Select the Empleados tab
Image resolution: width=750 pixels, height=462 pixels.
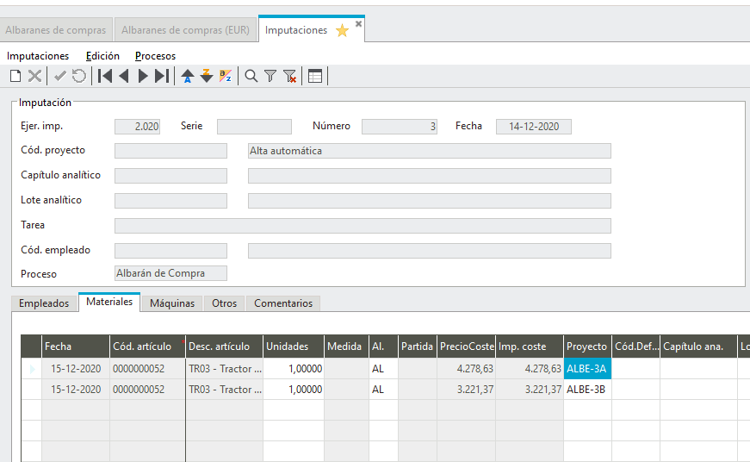44,303
